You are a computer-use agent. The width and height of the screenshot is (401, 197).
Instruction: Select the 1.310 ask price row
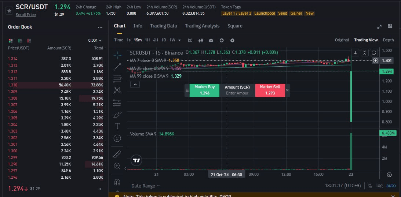(55, 85)
